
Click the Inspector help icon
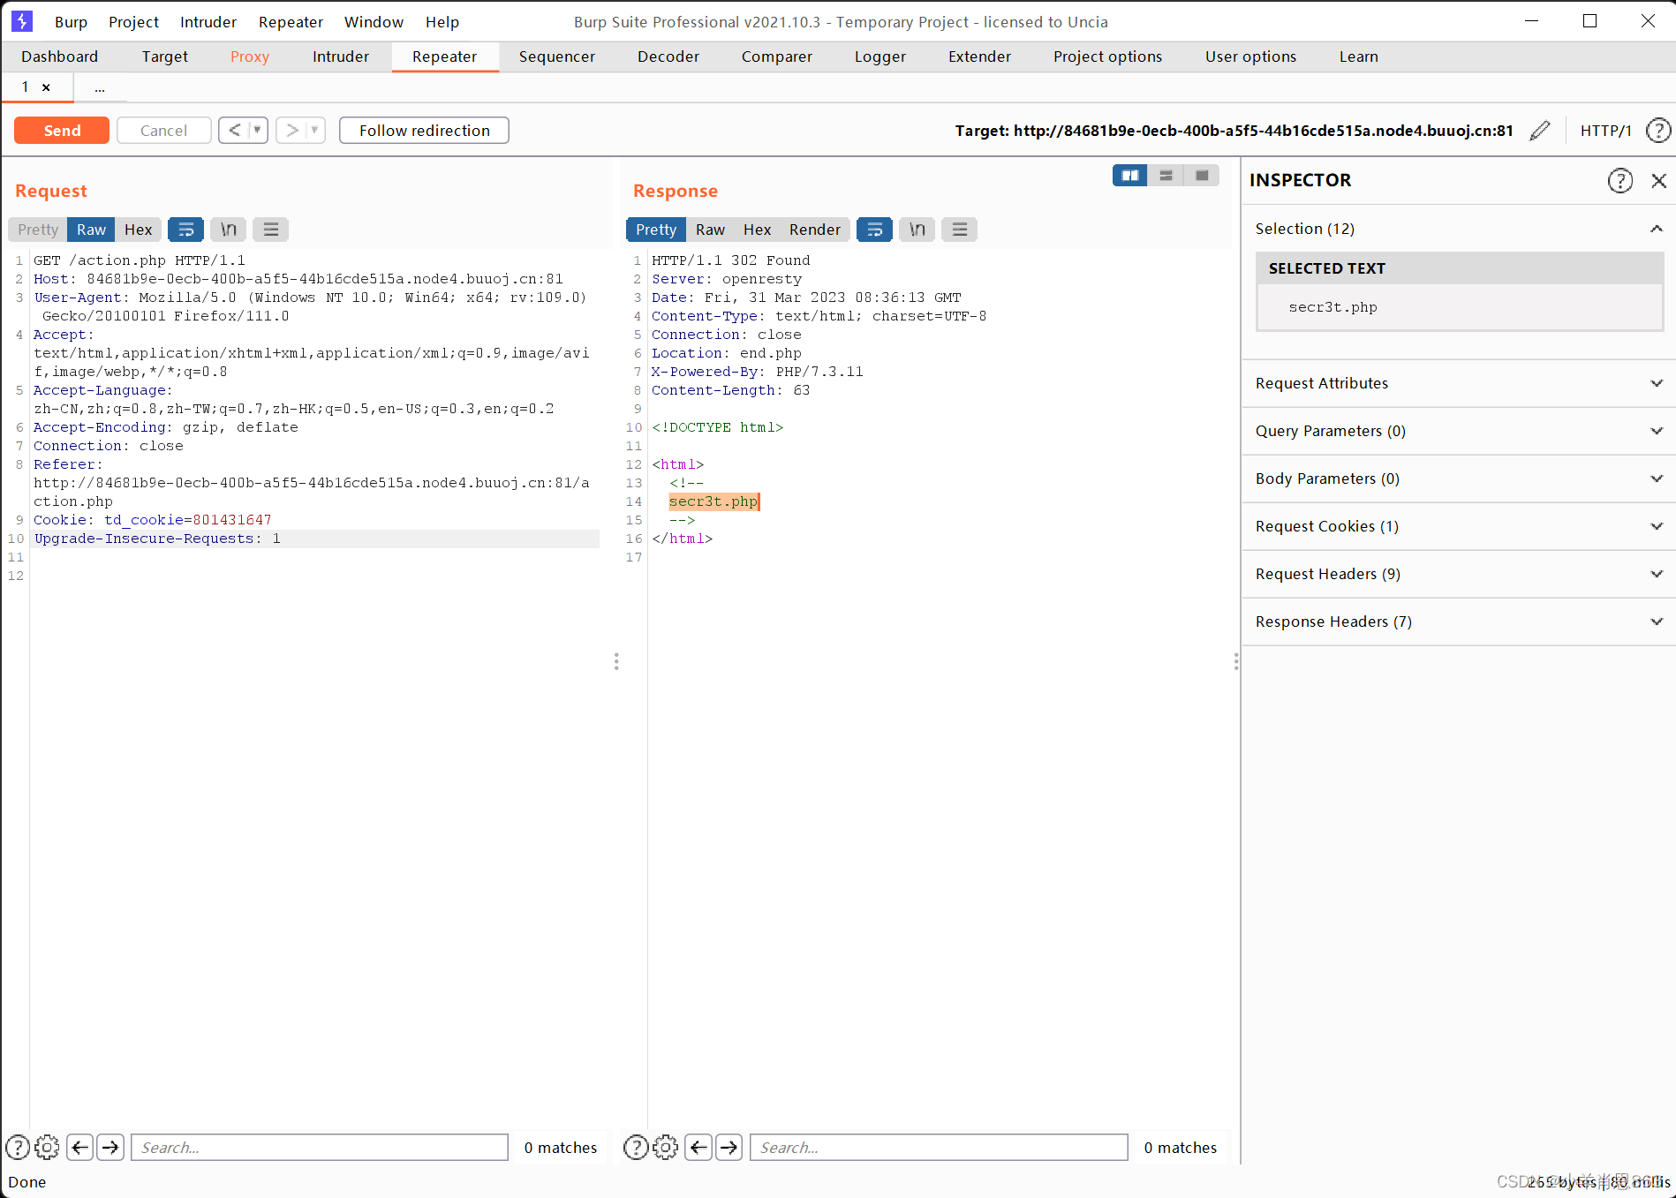[1620, 180]
